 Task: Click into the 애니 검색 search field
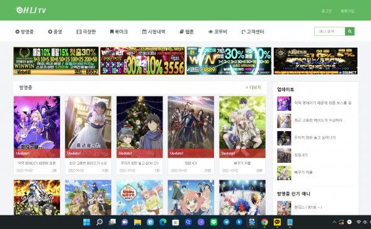tap(330, 32)
